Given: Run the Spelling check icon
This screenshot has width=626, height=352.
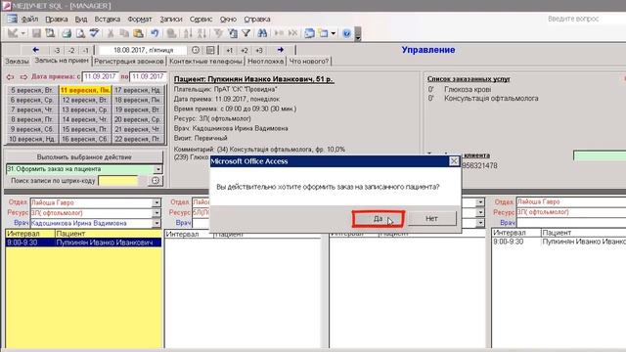Looking at the screenshot, I should 94,33.
